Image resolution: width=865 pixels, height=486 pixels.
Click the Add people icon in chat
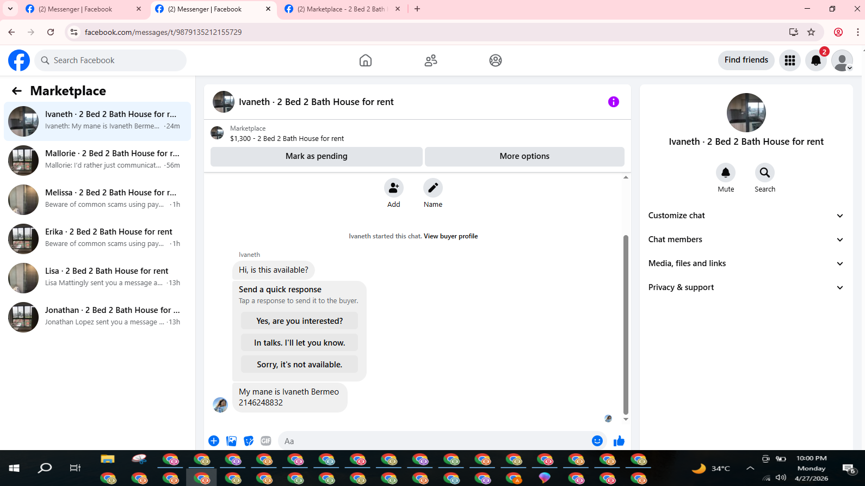point(394,188)
